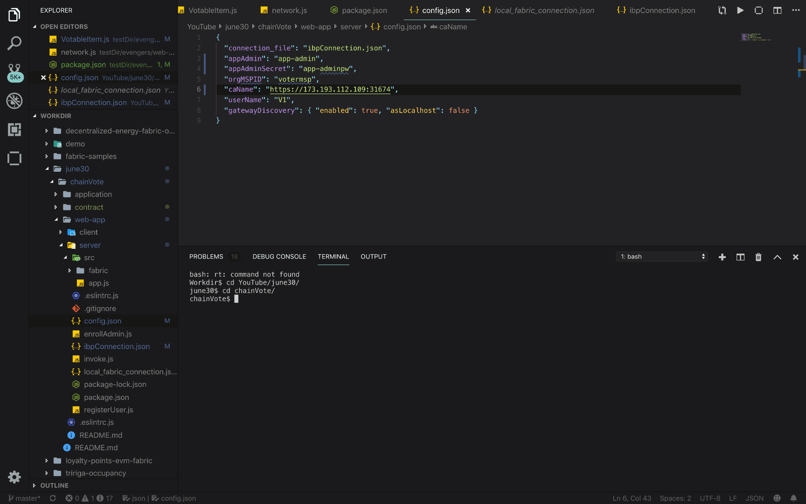Viewport: 806px width, 504px height.
Task: Open the IBM Blockchain Platform view icon
Action: [x=14, y=159]
